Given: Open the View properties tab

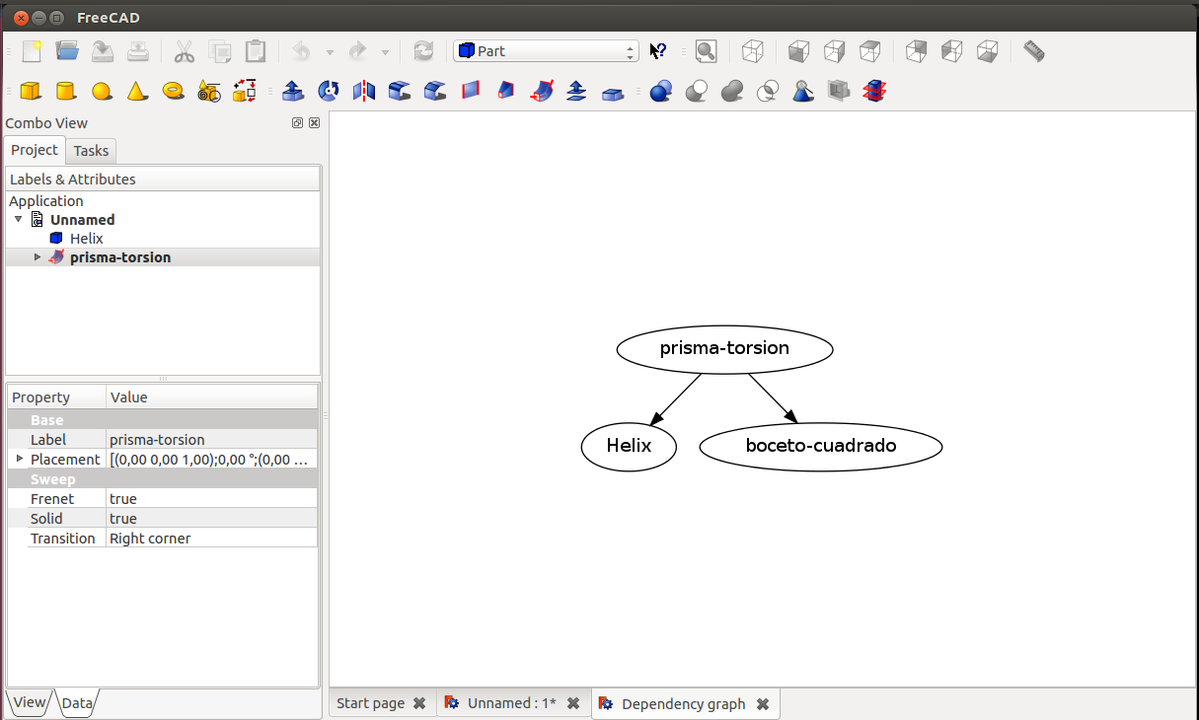Looking at the screenshot, I should click(x=29, y=702).
